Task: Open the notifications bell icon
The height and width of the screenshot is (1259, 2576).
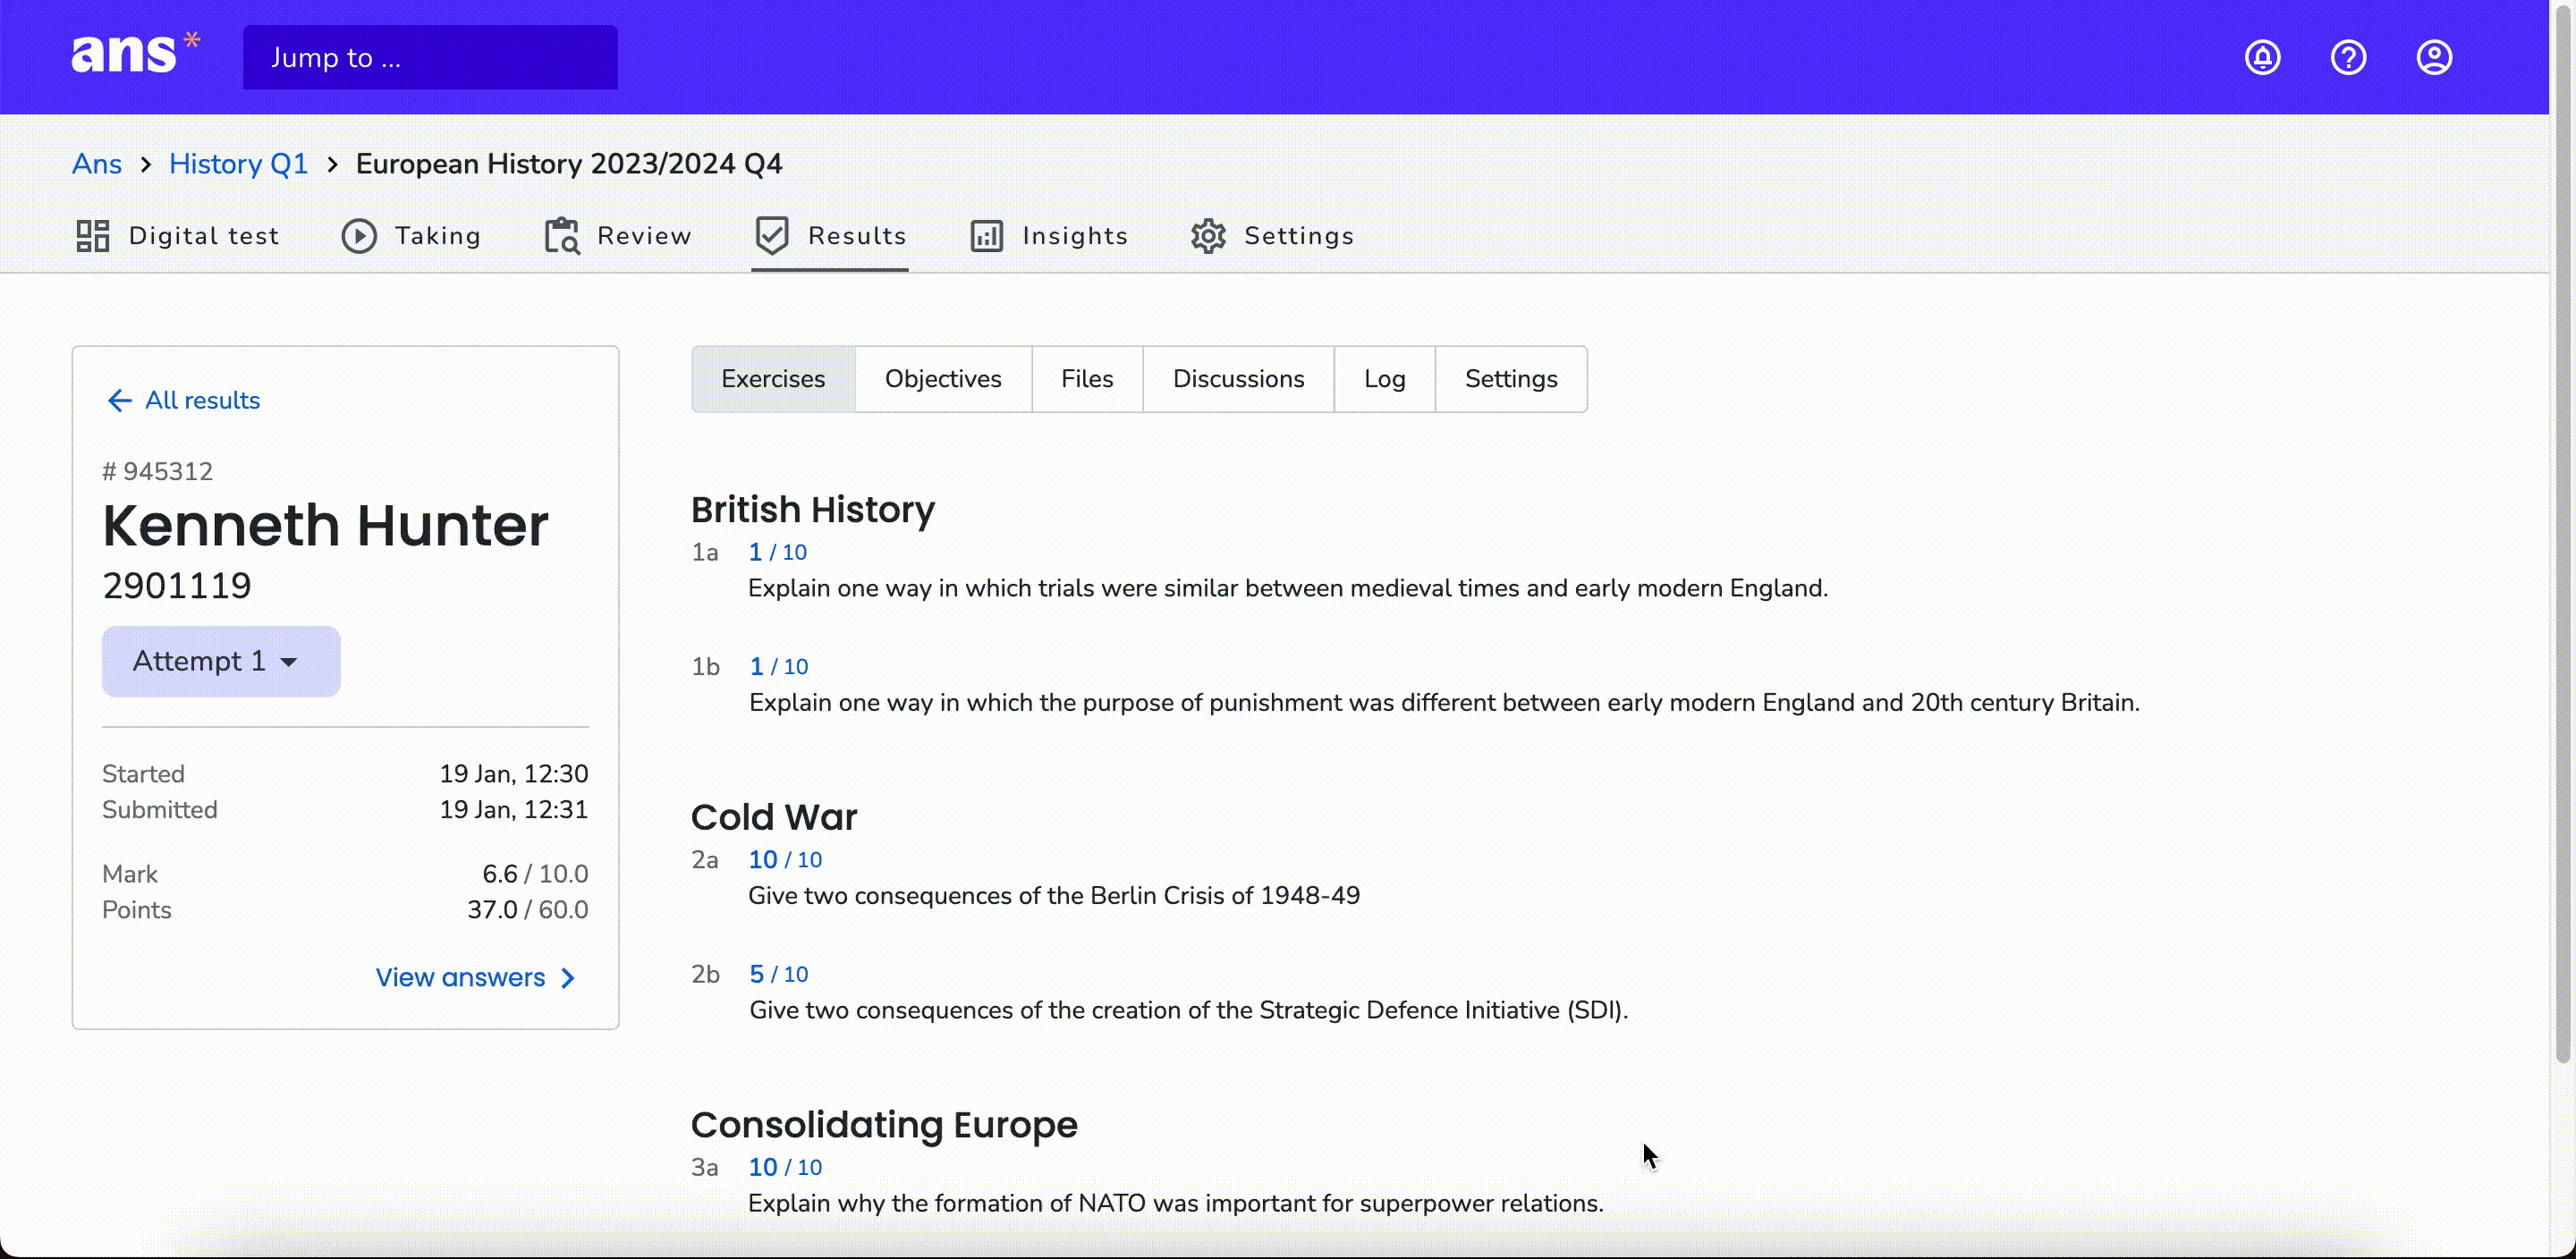Action: [x=2262, y=57]
